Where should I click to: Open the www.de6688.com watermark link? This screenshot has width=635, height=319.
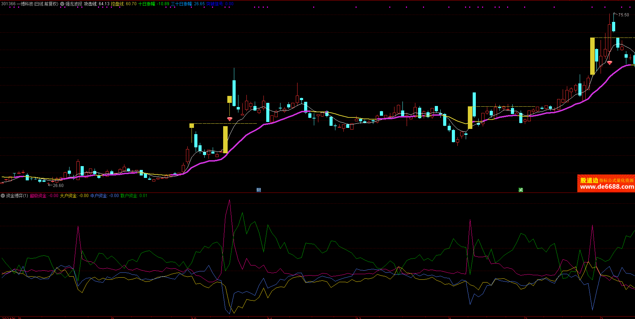[607, 187]
